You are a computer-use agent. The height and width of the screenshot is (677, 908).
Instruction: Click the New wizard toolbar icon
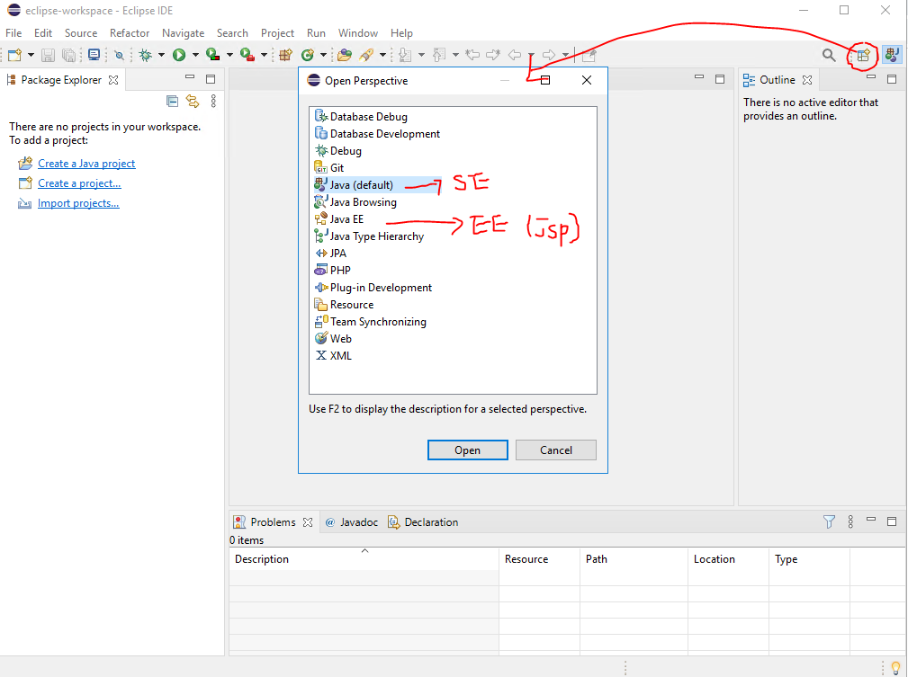(14, 55)
